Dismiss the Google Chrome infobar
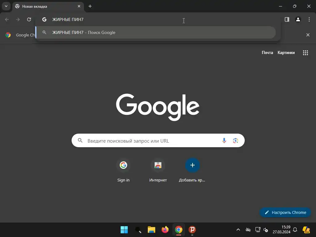This screenshot has height=237, width=316. (x=308, y=35)
